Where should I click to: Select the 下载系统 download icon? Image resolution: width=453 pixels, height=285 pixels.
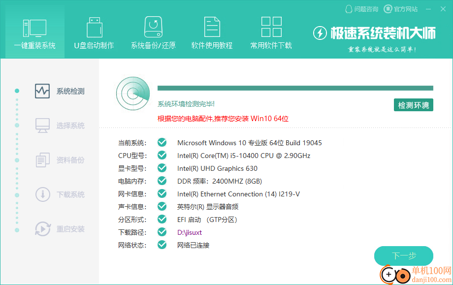click(x=43, y=194)
